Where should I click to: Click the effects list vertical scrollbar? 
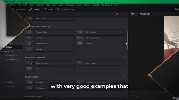coord(128,40)
